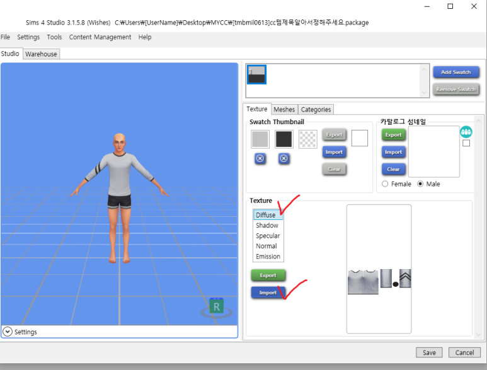Tick the checkbox under the group icon
487x370 pixels.
coord(466,143)
